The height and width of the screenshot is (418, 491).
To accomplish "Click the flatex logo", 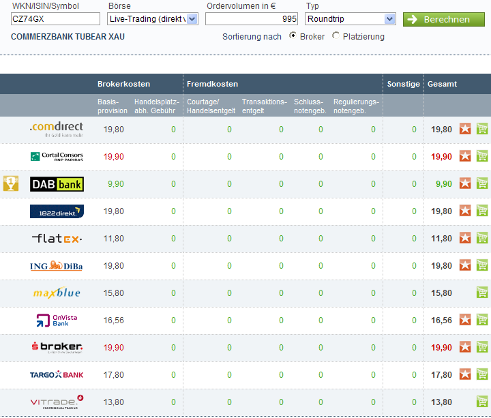I will [57, 239].
